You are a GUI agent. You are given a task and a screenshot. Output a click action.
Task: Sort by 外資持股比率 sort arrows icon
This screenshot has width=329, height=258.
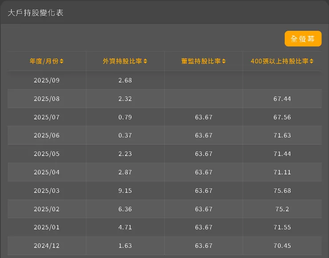pyautogui.click(x=145, y=61)
